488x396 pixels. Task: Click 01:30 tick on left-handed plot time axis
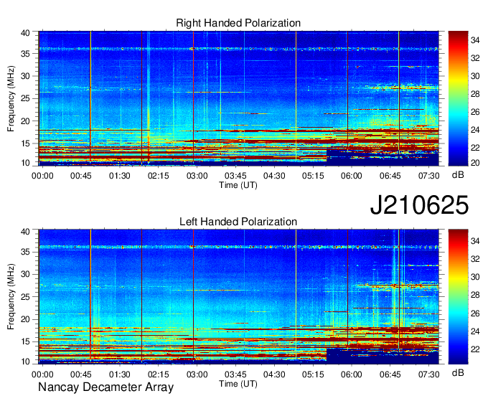(120, 374)
